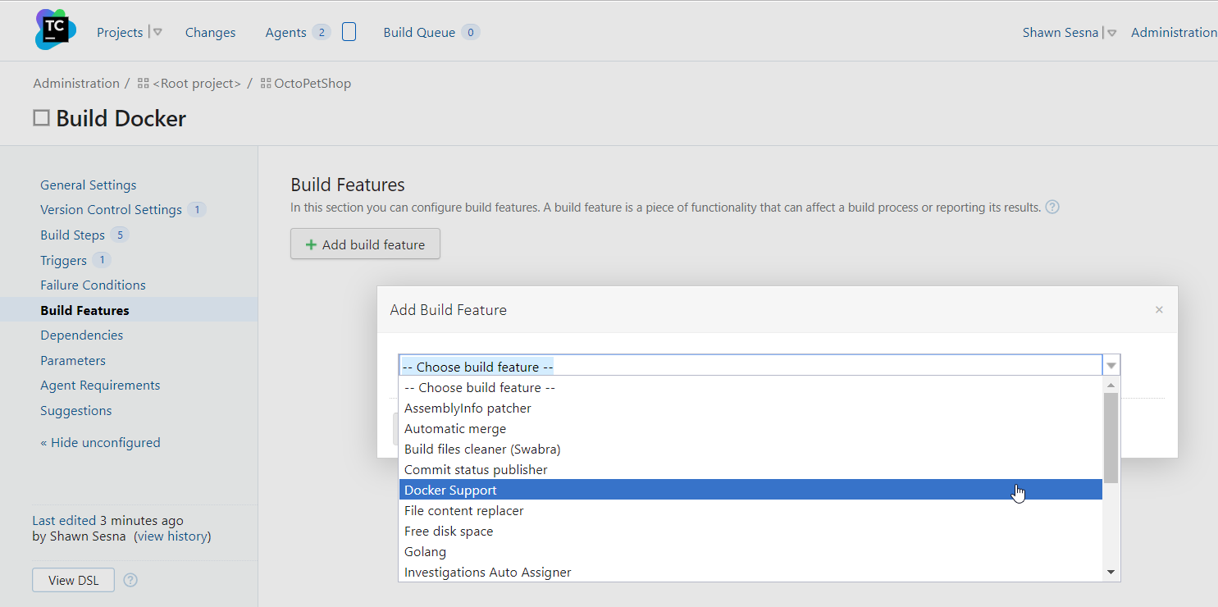The width and height of the screenshot is (1218, 607).
Task: Click the agents pool icon beside Agents
Action: coord(349,32)
